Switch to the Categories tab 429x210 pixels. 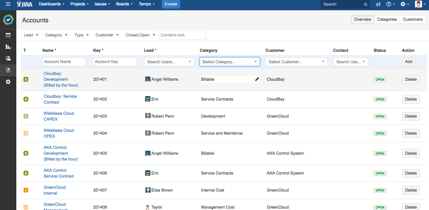coord(387,20)
